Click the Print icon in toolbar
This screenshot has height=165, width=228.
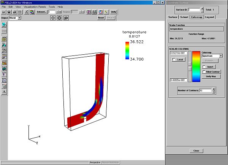point(15,12)
